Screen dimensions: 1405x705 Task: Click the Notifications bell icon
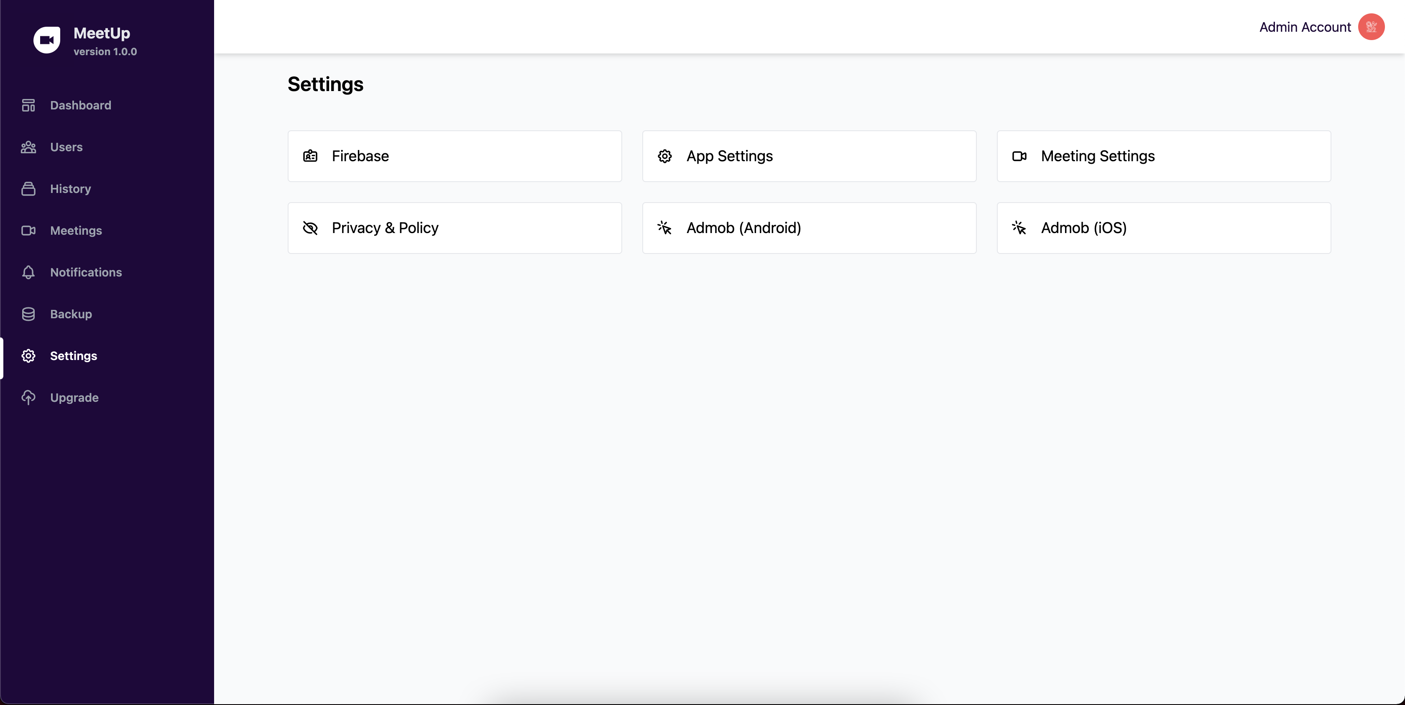click(x=28, y=272)
